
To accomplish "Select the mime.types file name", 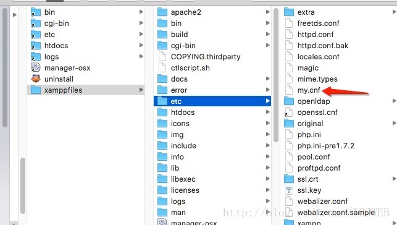I will [x=317, y=79].
